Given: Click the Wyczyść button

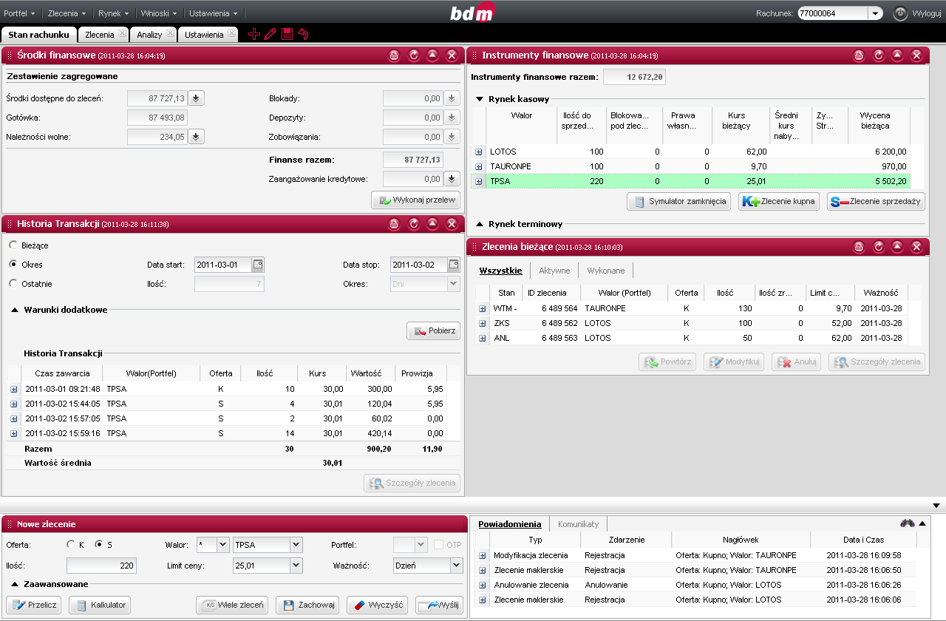Looking at the screenshot, I should coord(377,605).
